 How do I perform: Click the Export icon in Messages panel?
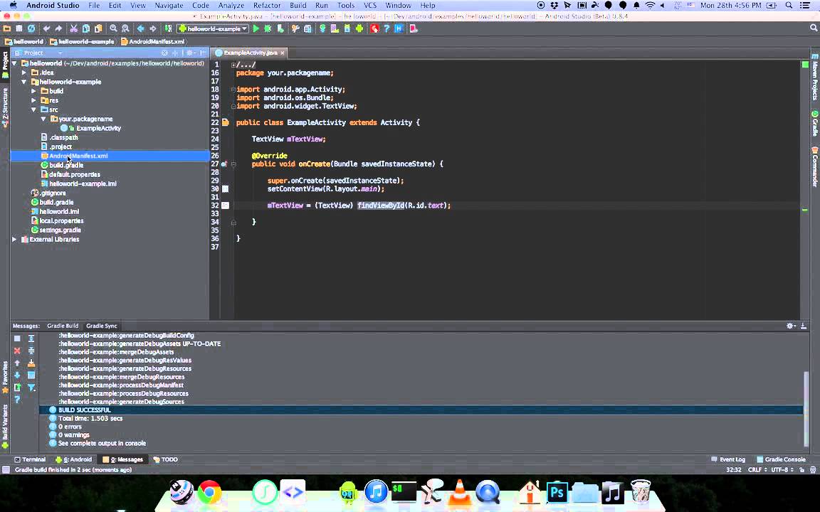click(x=17, y=388)
